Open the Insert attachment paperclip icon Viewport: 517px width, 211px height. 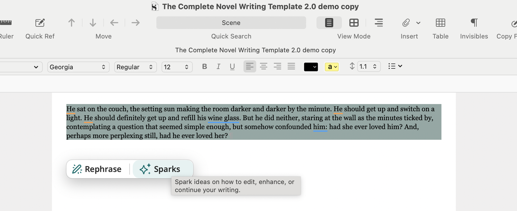[406, 23]
